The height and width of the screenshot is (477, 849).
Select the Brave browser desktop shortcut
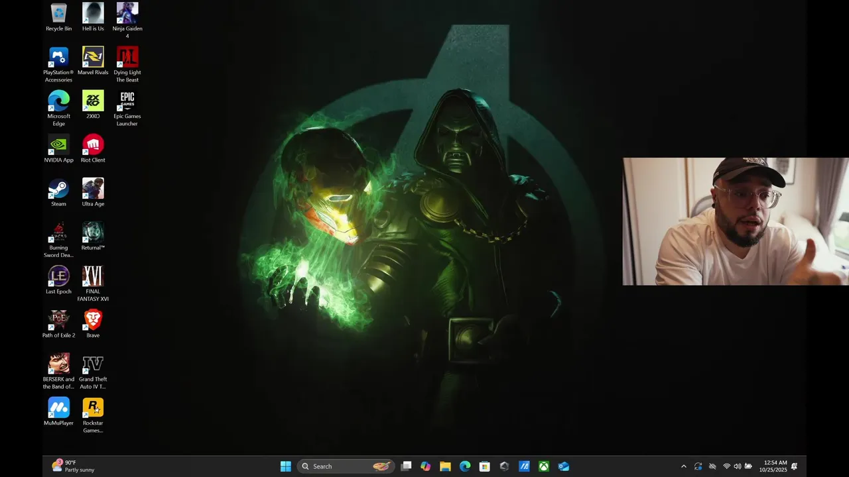tap(93, 323)
